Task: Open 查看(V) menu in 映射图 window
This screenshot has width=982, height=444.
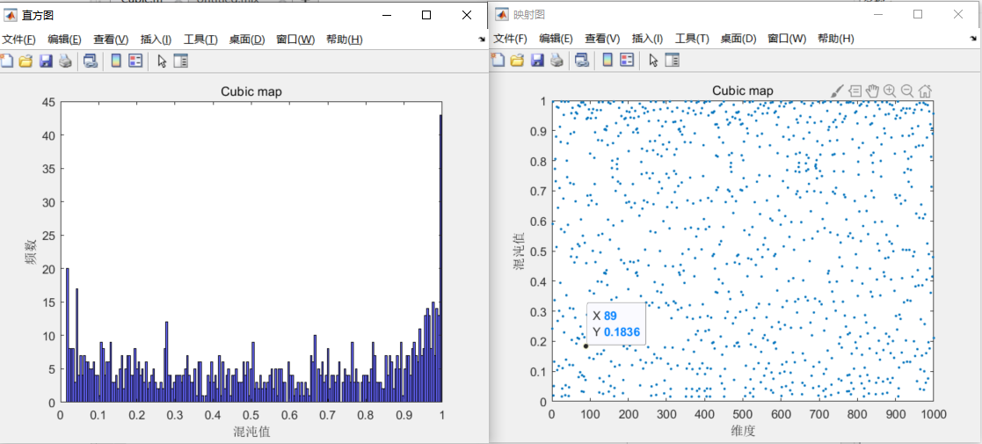Action: [x=602, y=39]
